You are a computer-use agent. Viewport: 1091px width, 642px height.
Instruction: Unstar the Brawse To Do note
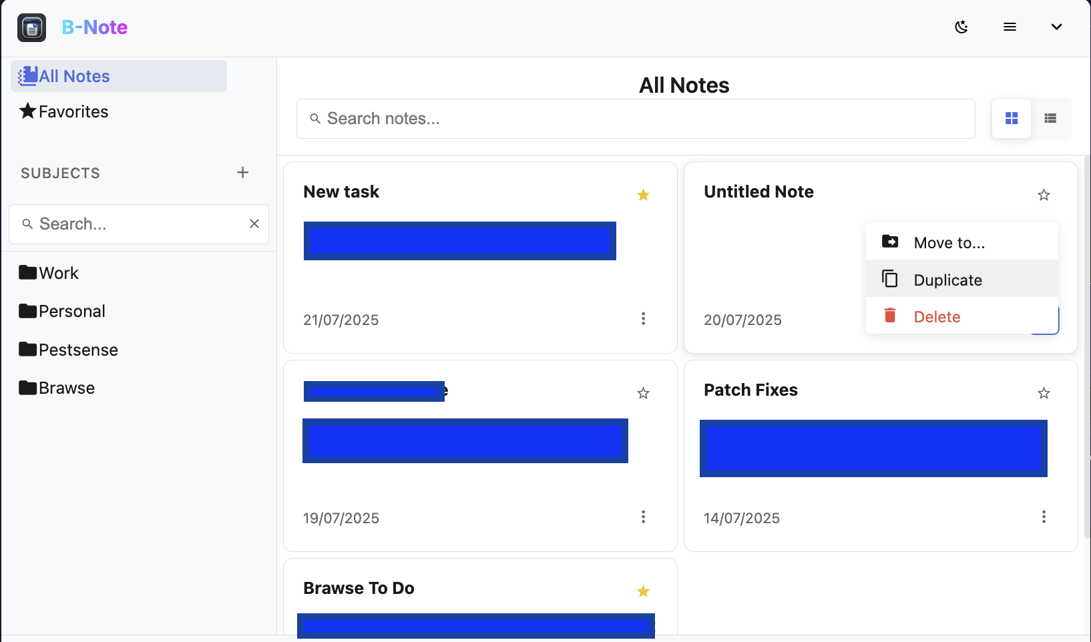pyautogui.click(x=643, y=591)
